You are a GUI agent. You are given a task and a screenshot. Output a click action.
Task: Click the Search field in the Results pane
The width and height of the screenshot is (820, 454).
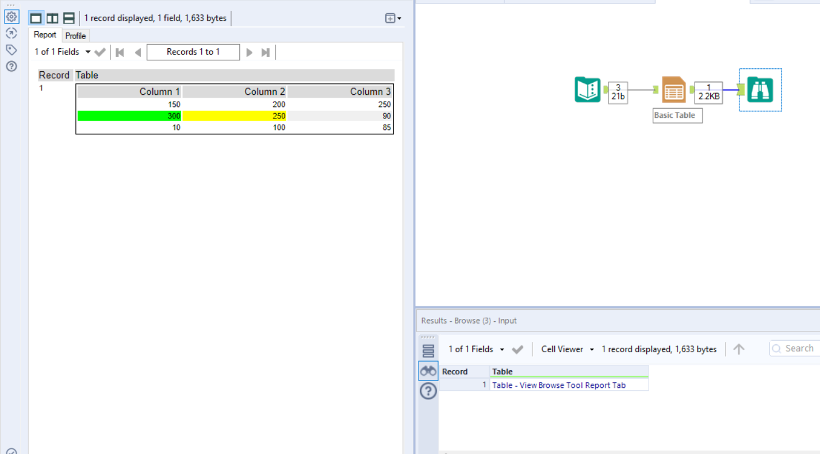(x=799, y=348)
